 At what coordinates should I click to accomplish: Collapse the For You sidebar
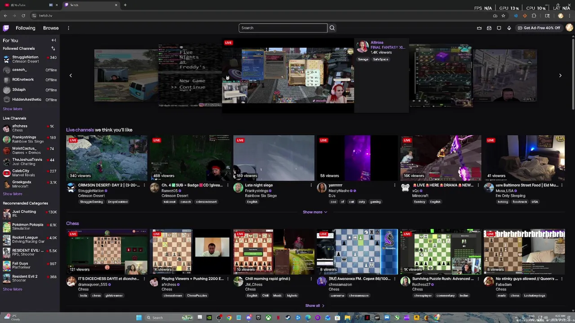click(x=53, y=40)
